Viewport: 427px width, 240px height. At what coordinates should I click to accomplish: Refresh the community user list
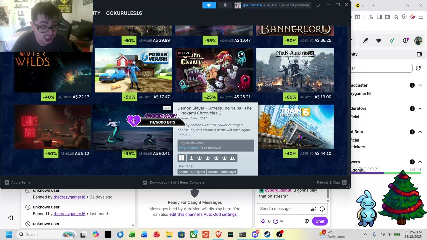[418, 68]
